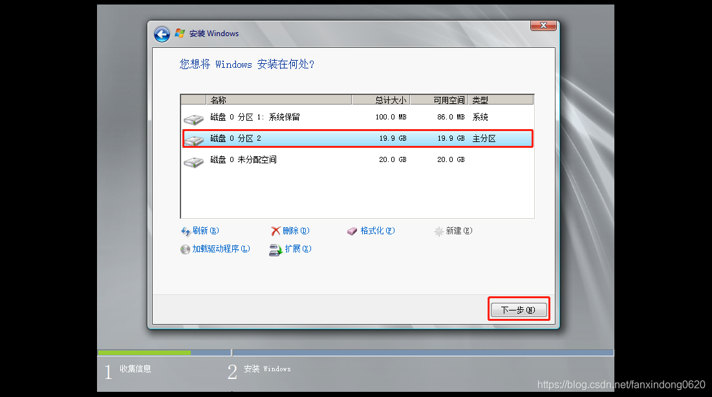712x397 pixels.
Task: Click the 新建 star icon
Action: click(438, 232)
